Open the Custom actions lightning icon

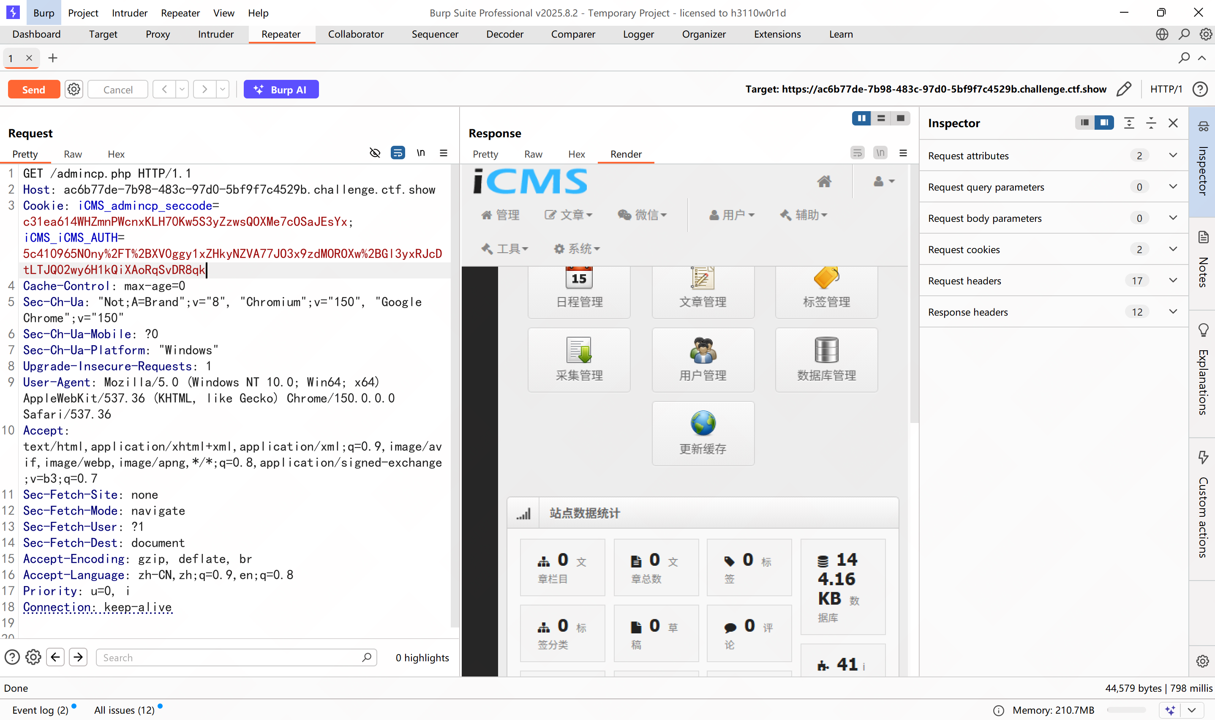click(1203, 458)
